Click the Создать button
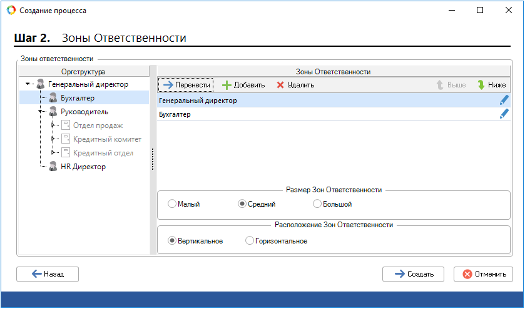Image resolution: width=525 pixels, height=309 pixels. (413, 274)
